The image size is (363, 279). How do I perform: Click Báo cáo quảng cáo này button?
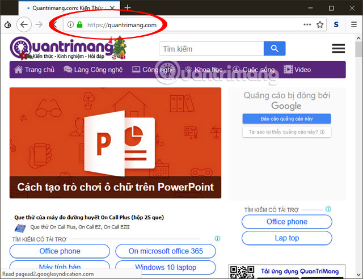286,119
